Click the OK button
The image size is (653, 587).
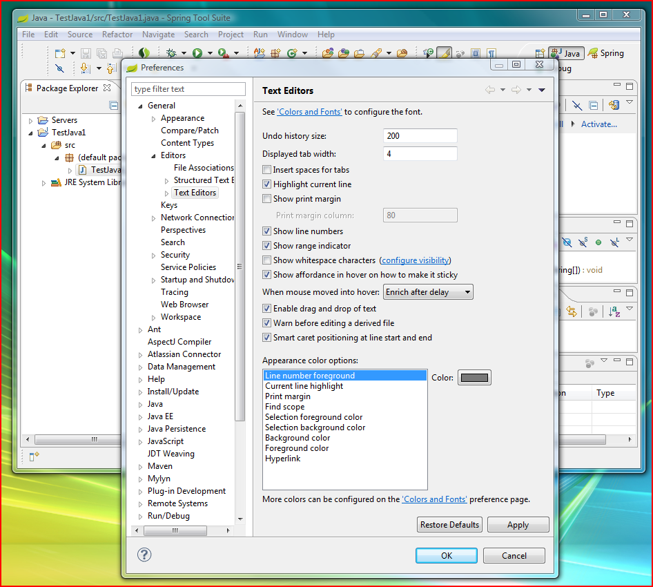point(447,555)
